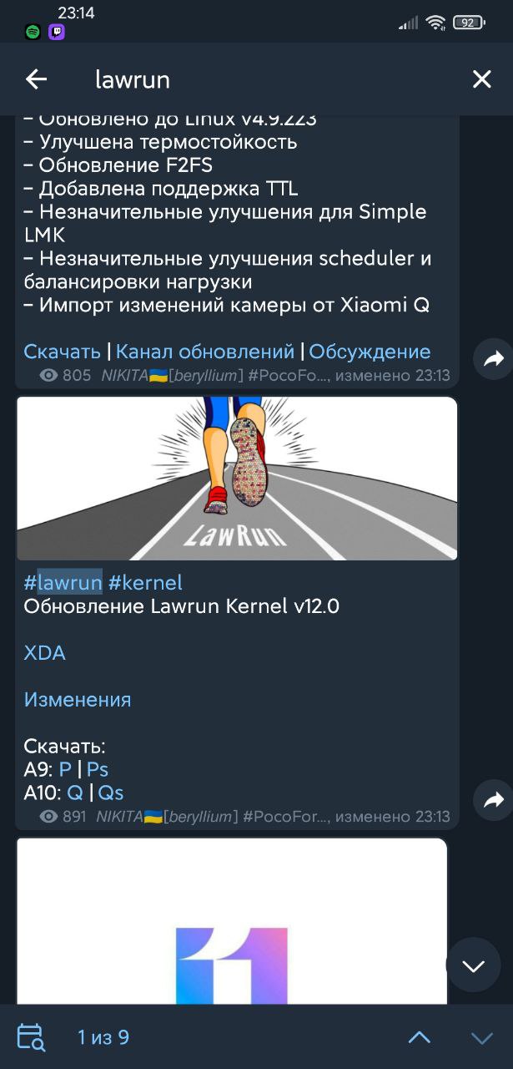This screenshot has height=1069, width=513.
Task: Open the Канал обновлений link
Action: [205, 352]
